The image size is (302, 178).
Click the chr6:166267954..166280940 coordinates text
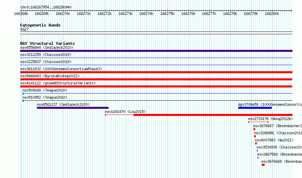pyautogui.click(x=46, y=7)
